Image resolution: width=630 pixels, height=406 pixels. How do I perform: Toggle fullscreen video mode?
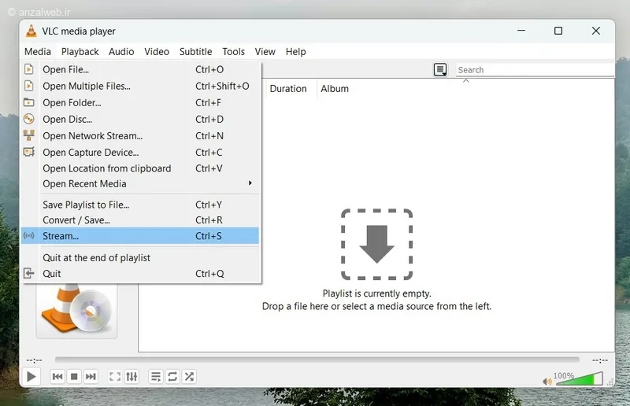tap(115, 377)
